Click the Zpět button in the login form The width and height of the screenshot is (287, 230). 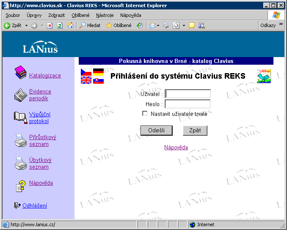[195, 131]
